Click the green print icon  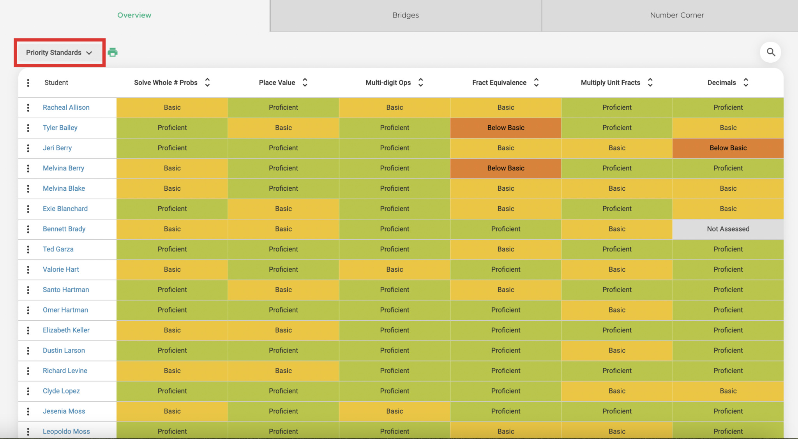tap(113, 52)
